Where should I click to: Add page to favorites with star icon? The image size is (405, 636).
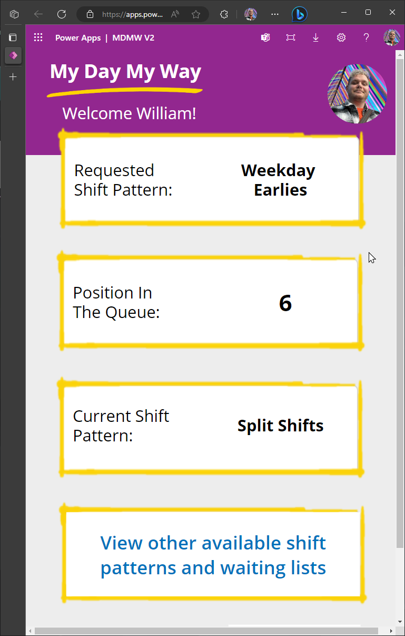[x=196, y=14]
